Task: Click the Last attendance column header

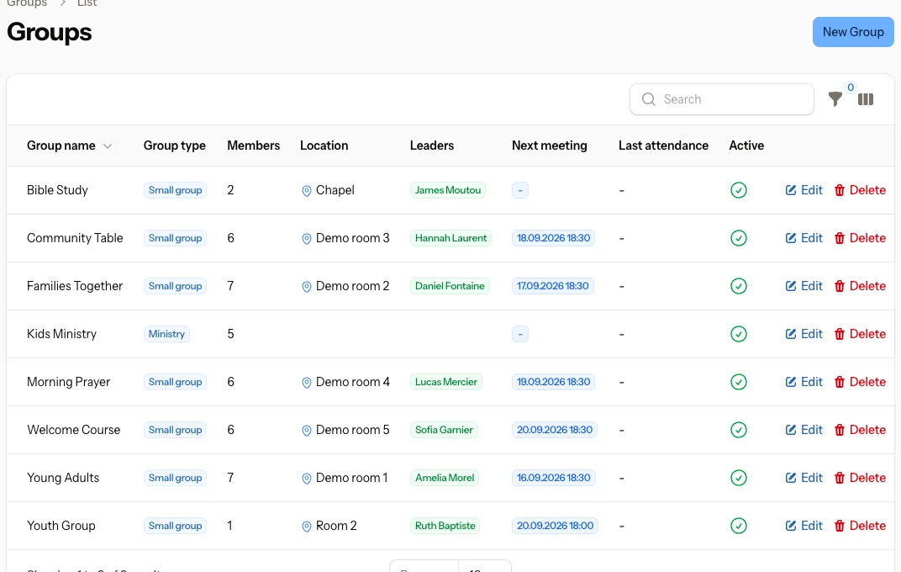Action: point(663,146)
